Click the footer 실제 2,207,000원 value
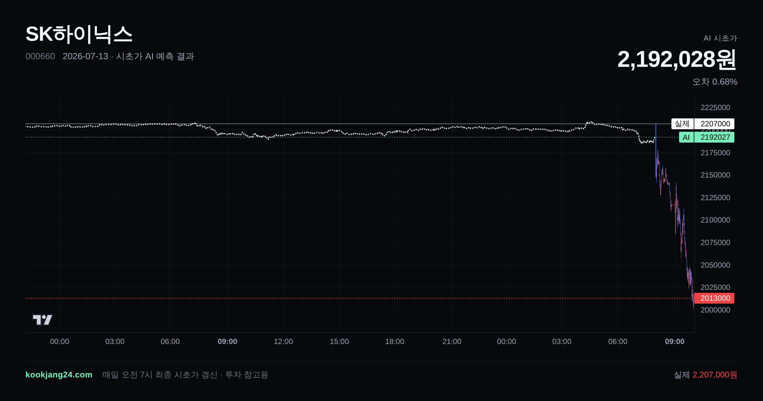 (705, 375)
